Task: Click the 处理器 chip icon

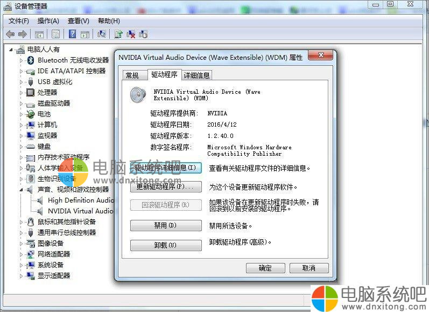Action: [x=30, y=93]
